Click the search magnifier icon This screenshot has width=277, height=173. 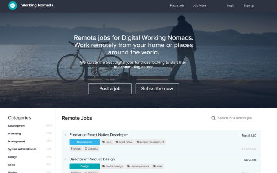(x=214, y=118)
